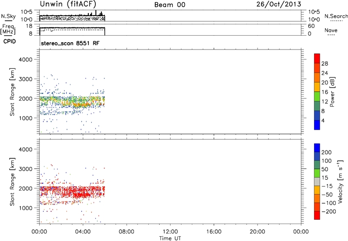Click the orange Power colorbar segment between 20 and 24
Viewport: 348px width, 241px height.
point(317,77)
